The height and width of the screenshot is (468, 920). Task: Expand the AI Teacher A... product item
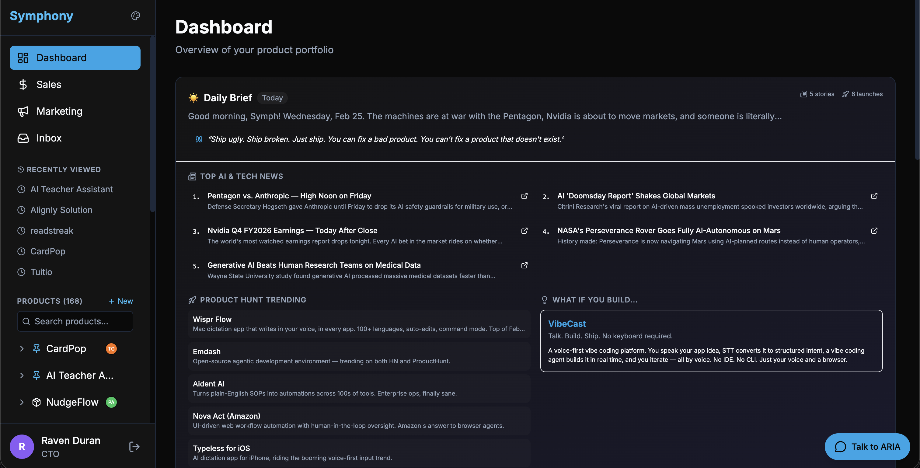tap(22, 375)
